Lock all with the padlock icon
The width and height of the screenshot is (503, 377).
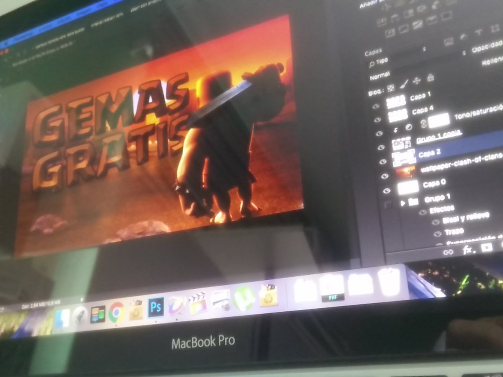click(x=430, y=78)
